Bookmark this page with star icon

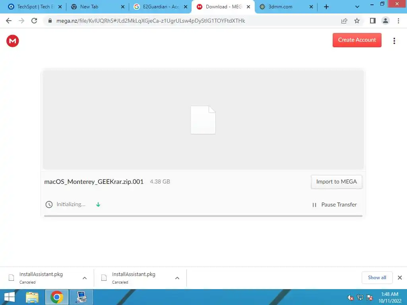click(x=357, y=21)
